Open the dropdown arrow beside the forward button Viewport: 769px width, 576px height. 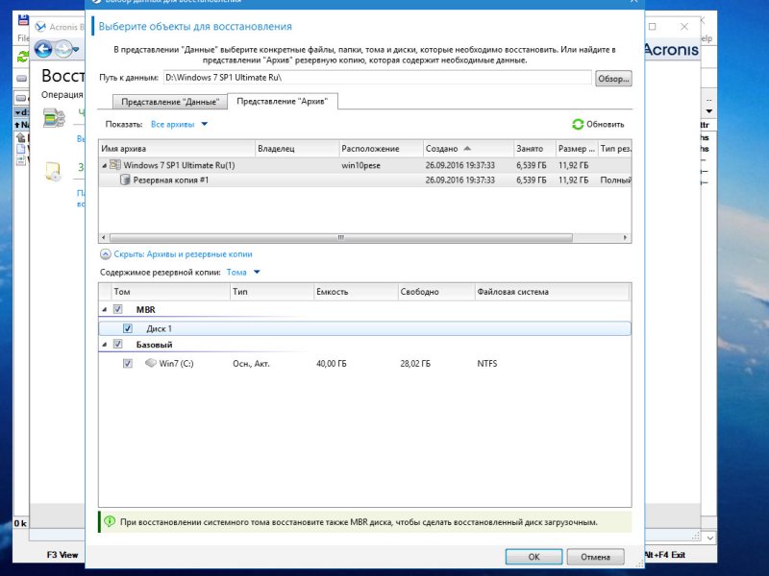pyautogui.click(x=76, y=49)
